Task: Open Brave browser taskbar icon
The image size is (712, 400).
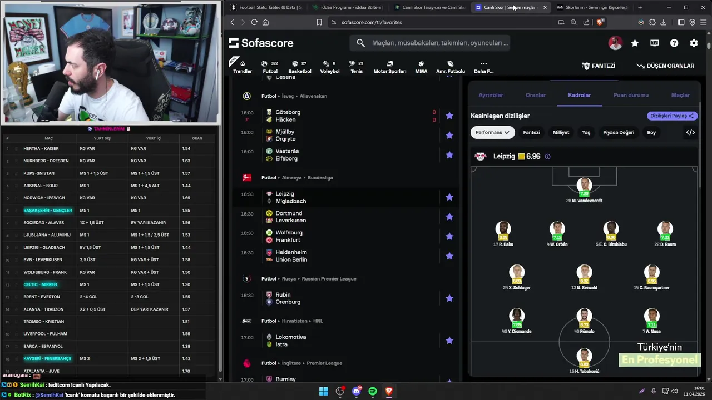Action: click(x=389, y=391)
